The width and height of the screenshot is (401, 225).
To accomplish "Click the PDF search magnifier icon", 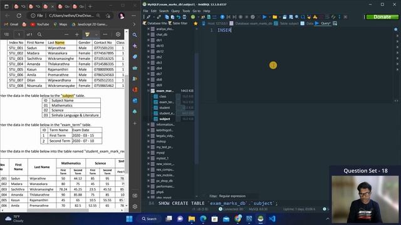I will coord(39,34).
